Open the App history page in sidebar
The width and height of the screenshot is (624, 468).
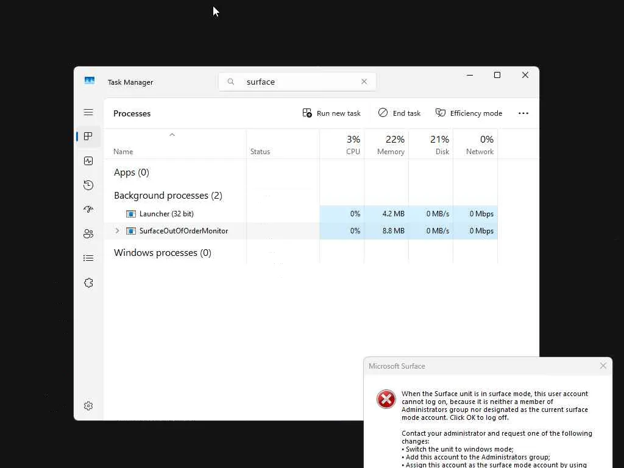pos(88,185)
